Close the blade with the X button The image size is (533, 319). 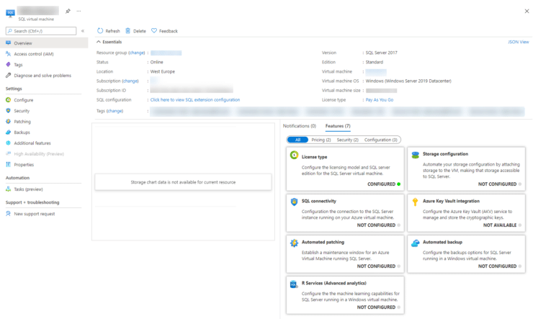click(x=527, y=12)
